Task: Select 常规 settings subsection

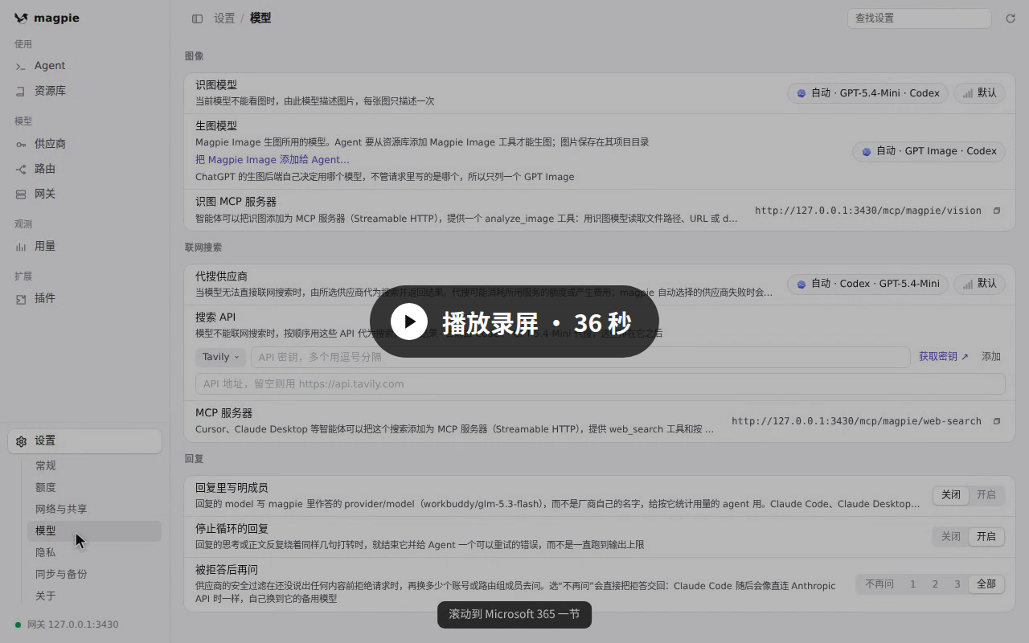Action: (94, 465)
